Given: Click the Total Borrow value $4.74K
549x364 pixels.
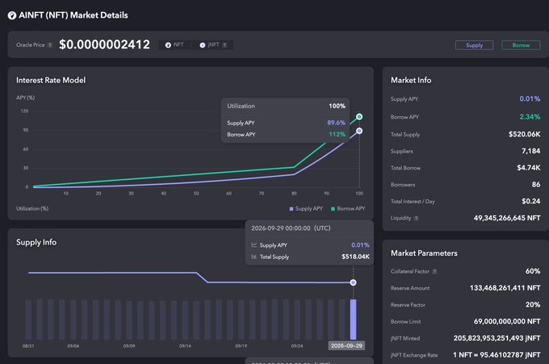Looking at the screenshot, I should 529,168.
